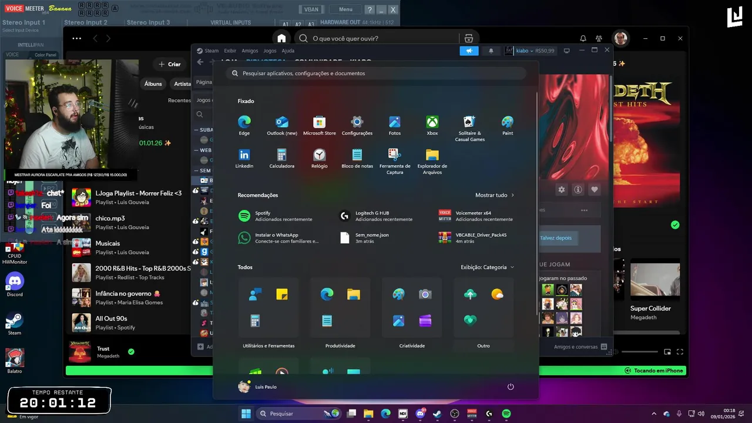Open Bloco de notas pinned app
Screen dimensions: 752x423
click(x=357, y=158)
